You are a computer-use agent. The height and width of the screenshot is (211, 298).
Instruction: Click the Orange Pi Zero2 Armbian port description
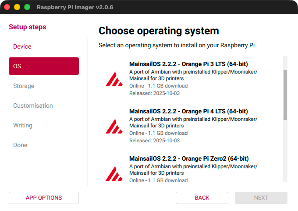(193, 170)
